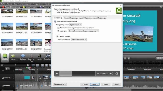Click the Справка button in dialog
The height and width of the screenshot is (91, 163).
(x=116, y=84)
